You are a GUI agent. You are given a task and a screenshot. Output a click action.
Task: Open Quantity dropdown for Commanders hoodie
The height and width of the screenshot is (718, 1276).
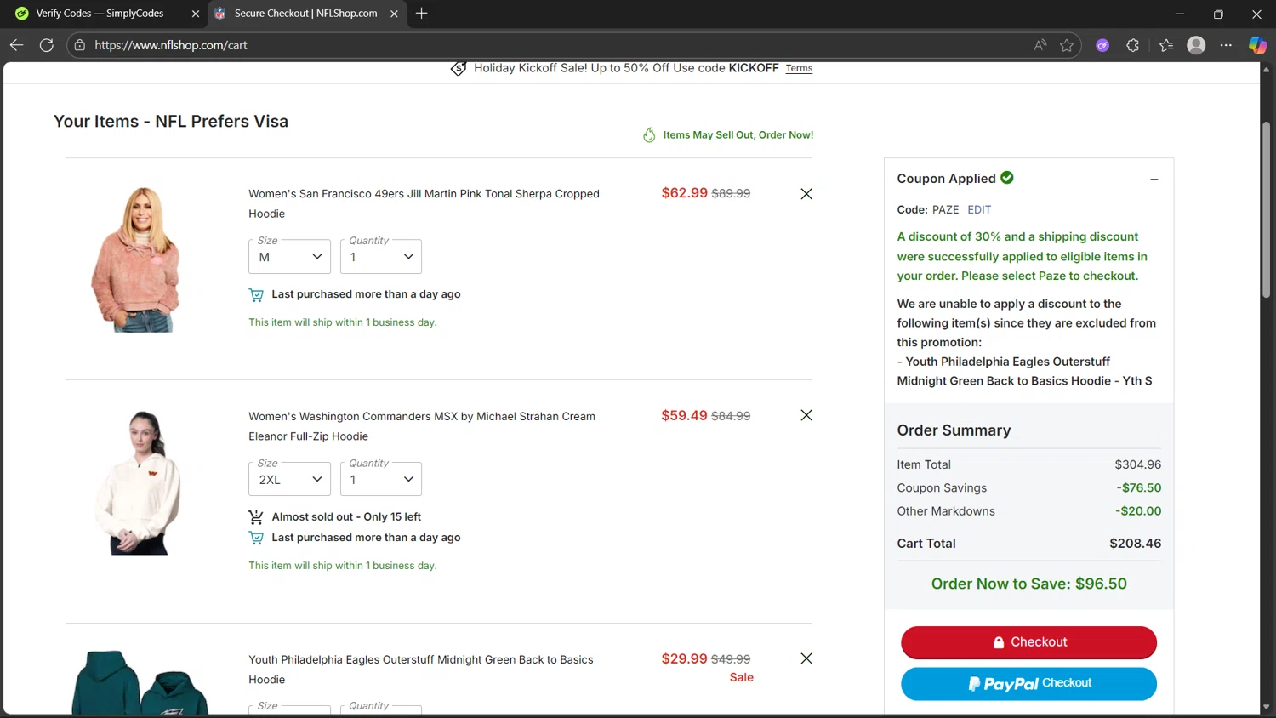[381, 479]
